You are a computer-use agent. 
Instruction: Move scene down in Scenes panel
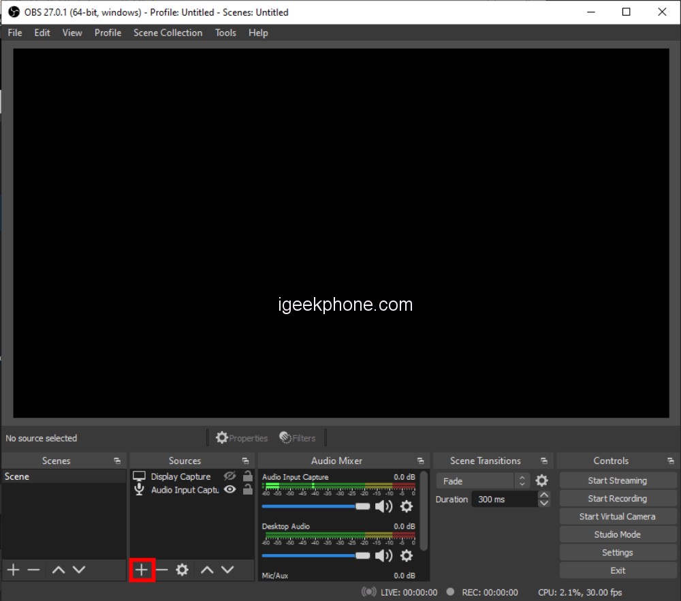[x=79, y=570]
